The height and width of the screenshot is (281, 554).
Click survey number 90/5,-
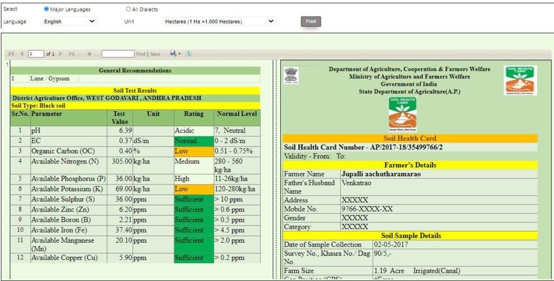pos(382,253)
